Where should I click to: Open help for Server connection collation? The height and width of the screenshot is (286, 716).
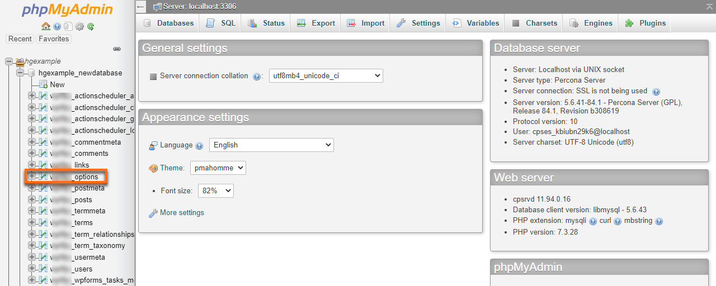pyautogui.click(x=257, y=77)
